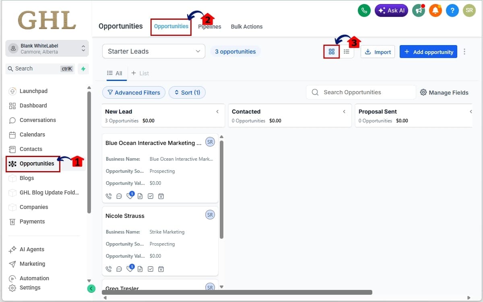483x302 pixels.
Task: Click the tag icon with notification badge
Action: tap(130, 196)
